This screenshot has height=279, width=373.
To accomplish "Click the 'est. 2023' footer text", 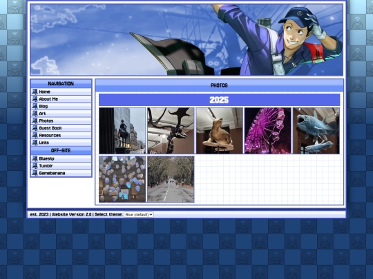I will pyautogui.click(x=39, y=214).
